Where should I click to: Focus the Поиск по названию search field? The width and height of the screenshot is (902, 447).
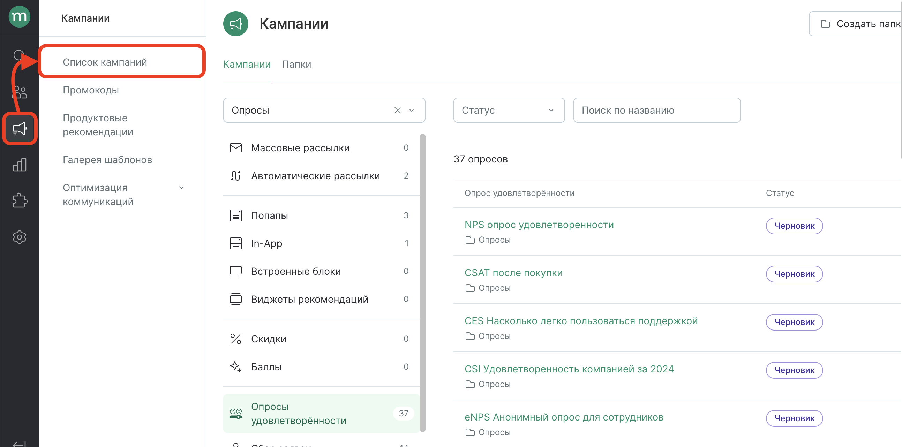pyautogui.click(x=657, y=110)
